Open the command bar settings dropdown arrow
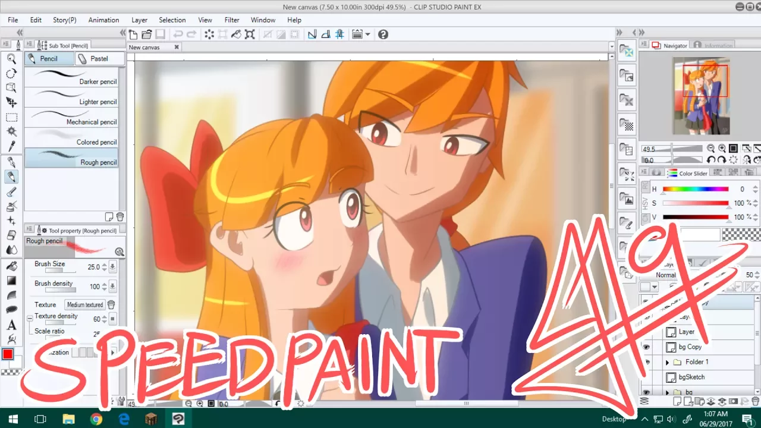 (368, 34)
